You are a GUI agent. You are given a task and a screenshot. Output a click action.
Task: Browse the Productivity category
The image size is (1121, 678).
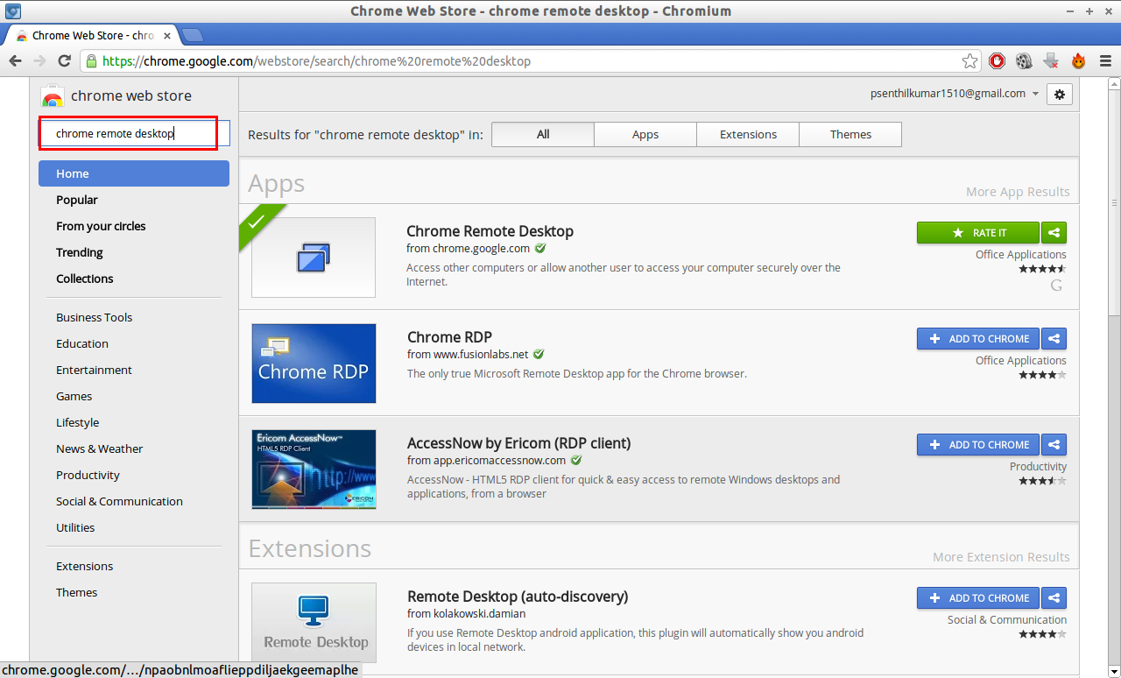pos(88,475)
